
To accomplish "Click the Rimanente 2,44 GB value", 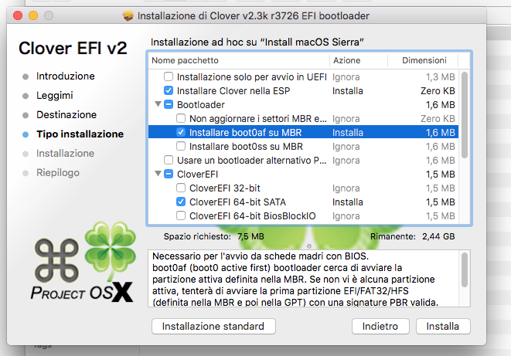I will coord(438,236).
